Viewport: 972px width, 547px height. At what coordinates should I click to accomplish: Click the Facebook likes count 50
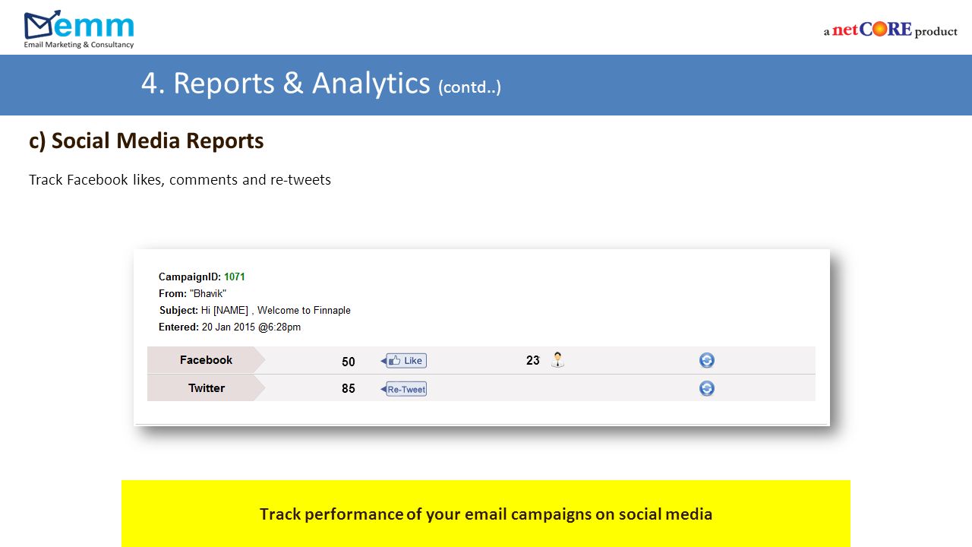tap(349, 362)
